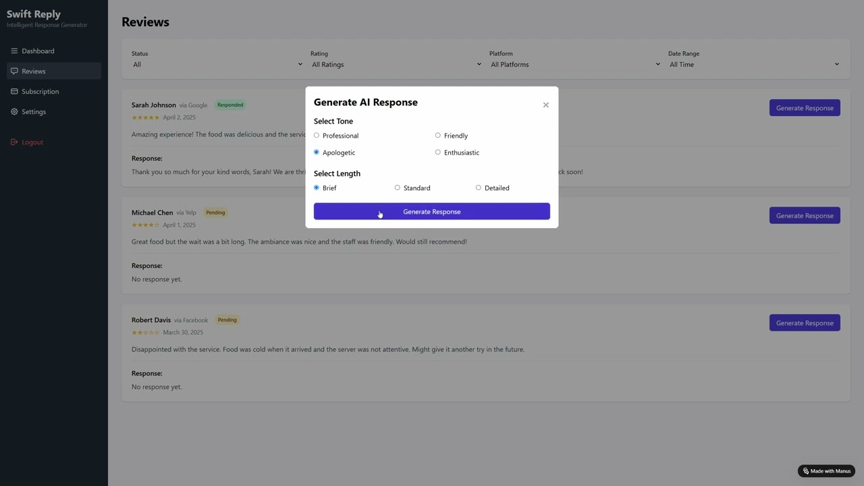Image resolution: width=864 pixels, height=486 pixels.
Task: Pick Detailed response length
Action: 479,188
